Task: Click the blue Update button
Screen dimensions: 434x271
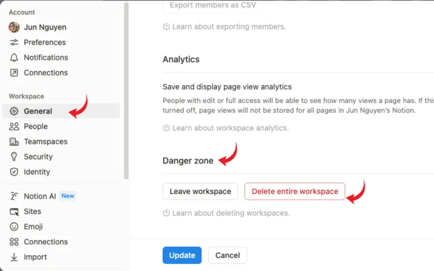Action: pos(182,255)
